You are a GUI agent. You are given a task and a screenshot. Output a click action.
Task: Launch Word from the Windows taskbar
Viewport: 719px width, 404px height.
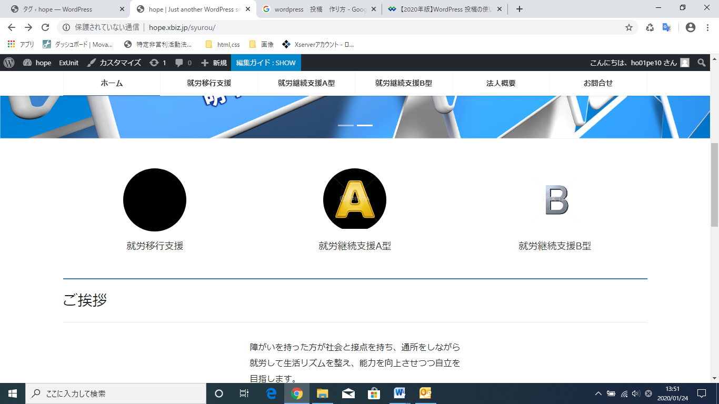[399, 393]
